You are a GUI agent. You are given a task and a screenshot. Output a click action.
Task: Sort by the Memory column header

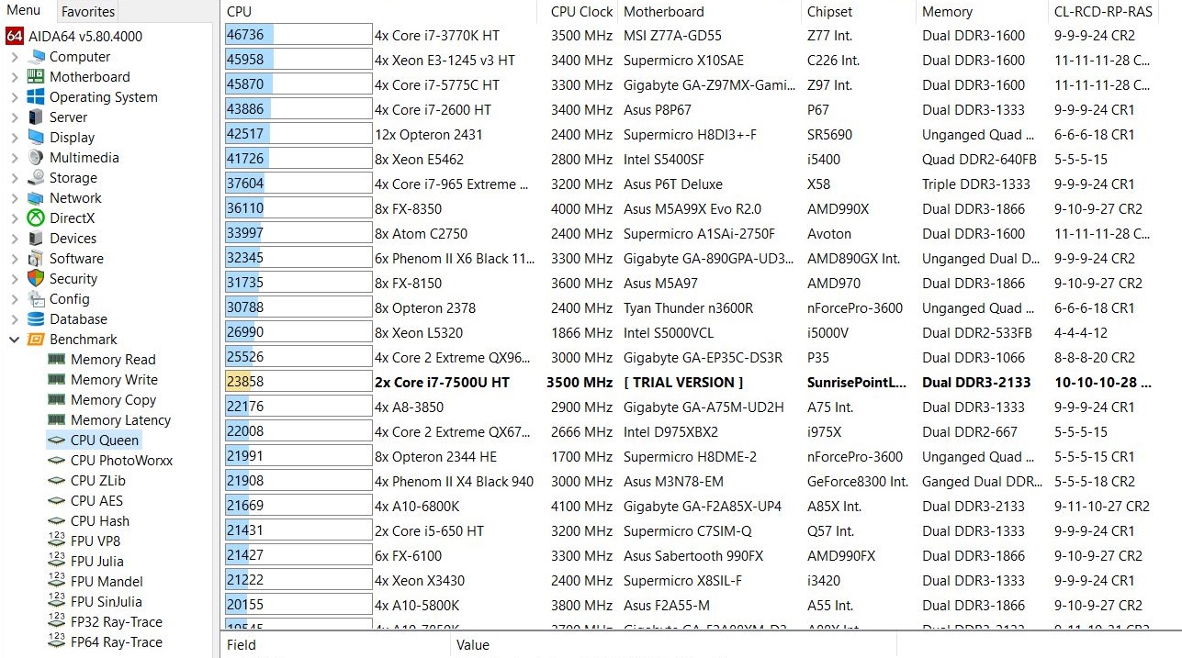click(x=982, y=12)
